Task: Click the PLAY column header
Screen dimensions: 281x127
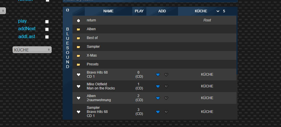Action: [x=139, y=11]
